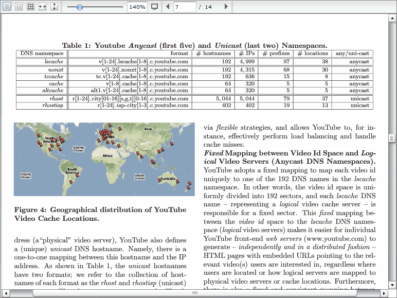
Task: Click the '# locations' column header
Action: [313, 54]
